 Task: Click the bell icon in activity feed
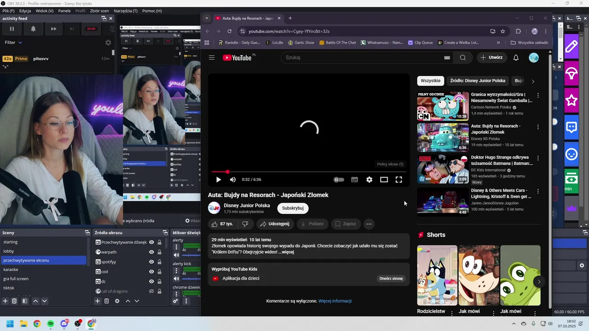33,29
